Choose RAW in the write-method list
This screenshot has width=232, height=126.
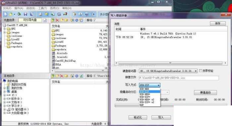click(x=150, y=105)
